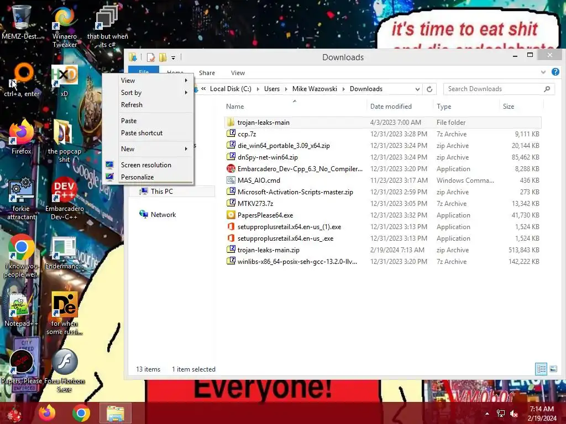Click Local Disk (C:) in breadcrumb

(x=230, y=89)
